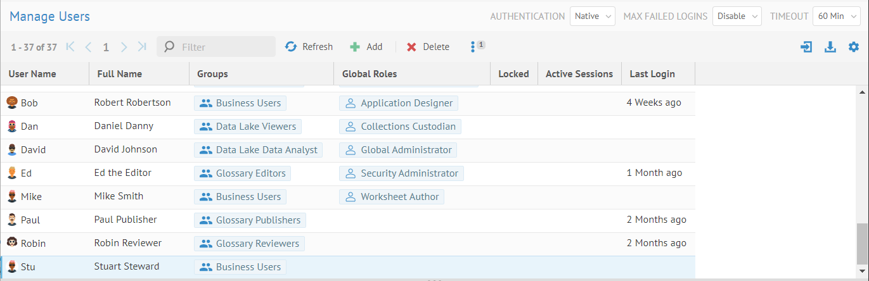The image size is (869, 281).
Task: Go to the first page arrow
Action: 70,47
